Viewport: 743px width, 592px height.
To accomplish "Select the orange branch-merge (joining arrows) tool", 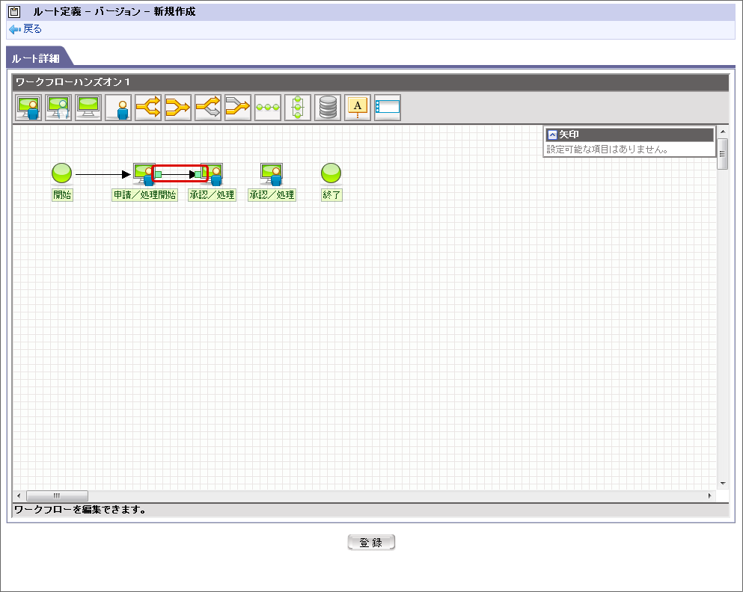I will (x=177, y=108).
